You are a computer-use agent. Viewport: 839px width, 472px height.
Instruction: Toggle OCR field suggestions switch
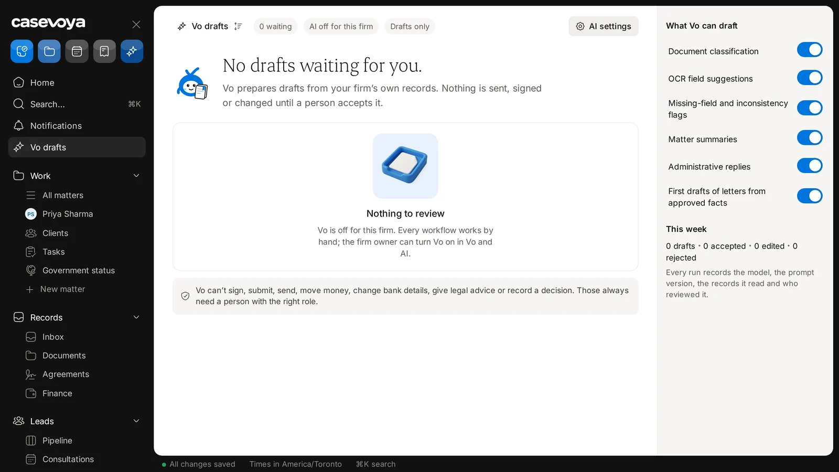(810, 78)
